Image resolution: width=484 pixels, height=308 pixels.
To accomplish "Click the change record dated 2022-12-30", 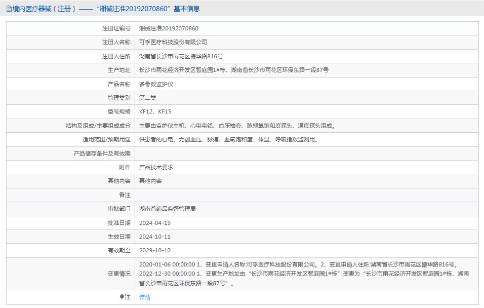I will (x=304, y=278).
